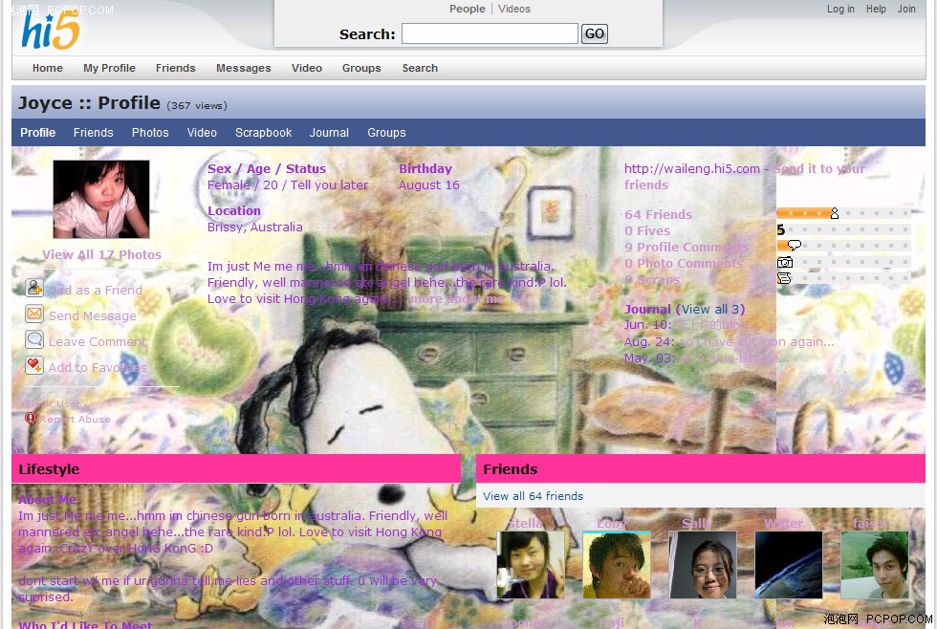Viewport: 937px width, 629px height.
Task: Open friend faisal's photo thumbnail
Action: [x=874, y=565]
